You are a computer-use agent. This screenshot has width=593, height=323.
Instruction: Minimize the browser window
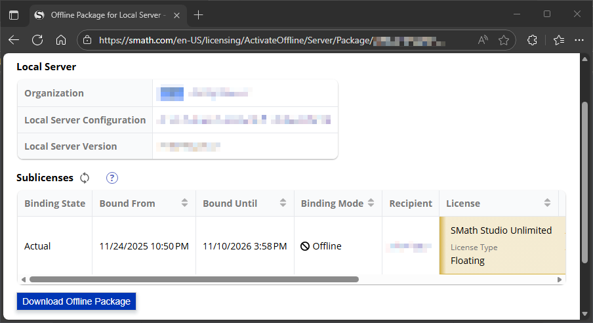tap(517, 14)
